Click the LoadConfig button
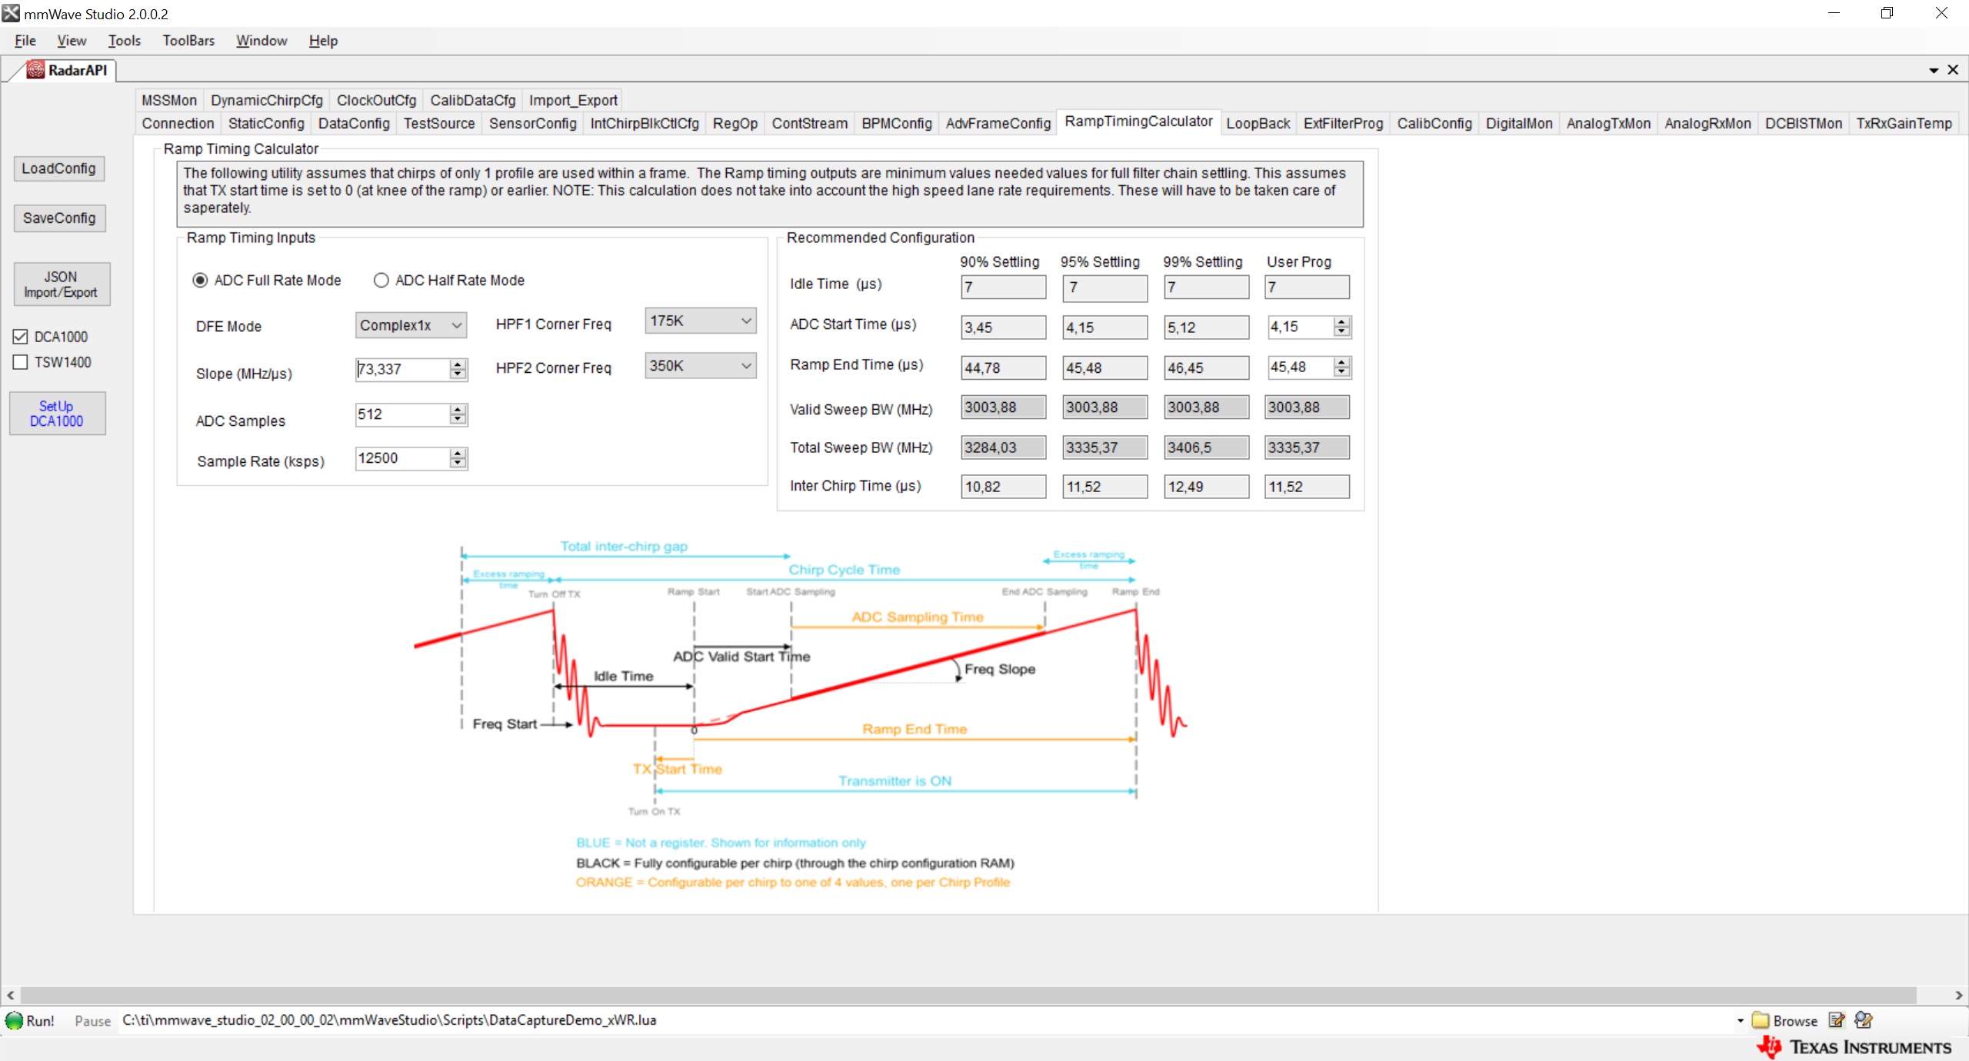This screenshot has height=1061, width=1969. point(59,168)
